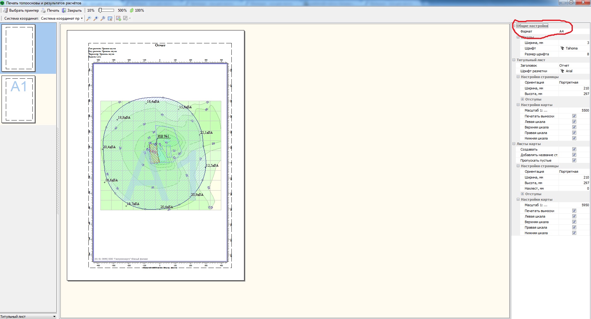Click the magnifier with page icon

click(x=103, y=18)
